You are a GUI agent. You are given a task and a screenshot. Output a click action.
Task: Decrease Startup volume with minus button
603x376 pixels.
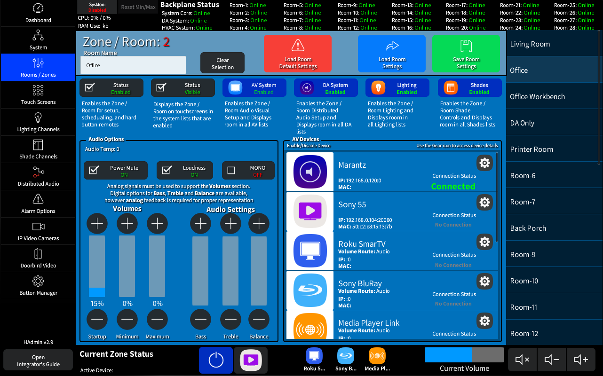[x=97, y=320]
